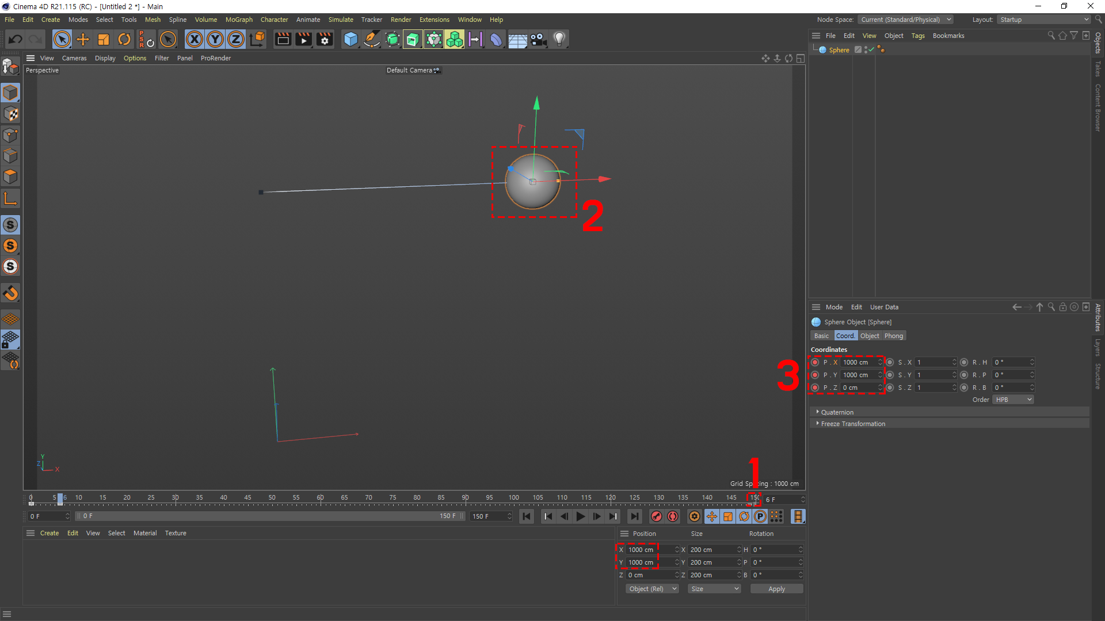Record active objects keyframe button
This screenshot has height=621, width=1105.
coord(656,516)
